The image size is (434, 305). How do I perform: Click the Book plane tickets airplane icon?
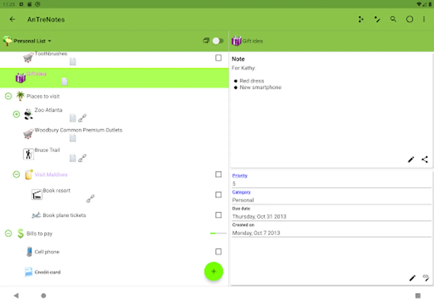click(37, 215)
